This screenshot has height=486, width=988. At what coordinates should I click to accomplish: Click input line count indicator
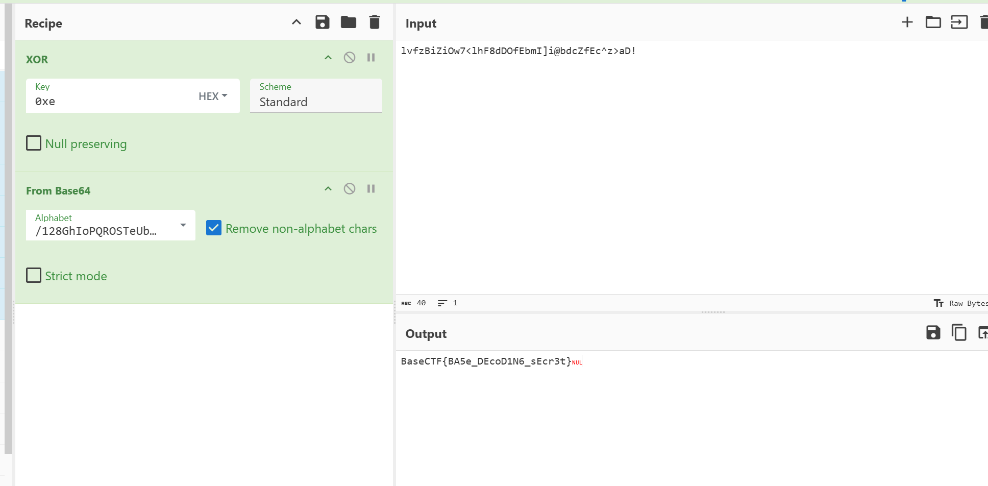(448, 303)
